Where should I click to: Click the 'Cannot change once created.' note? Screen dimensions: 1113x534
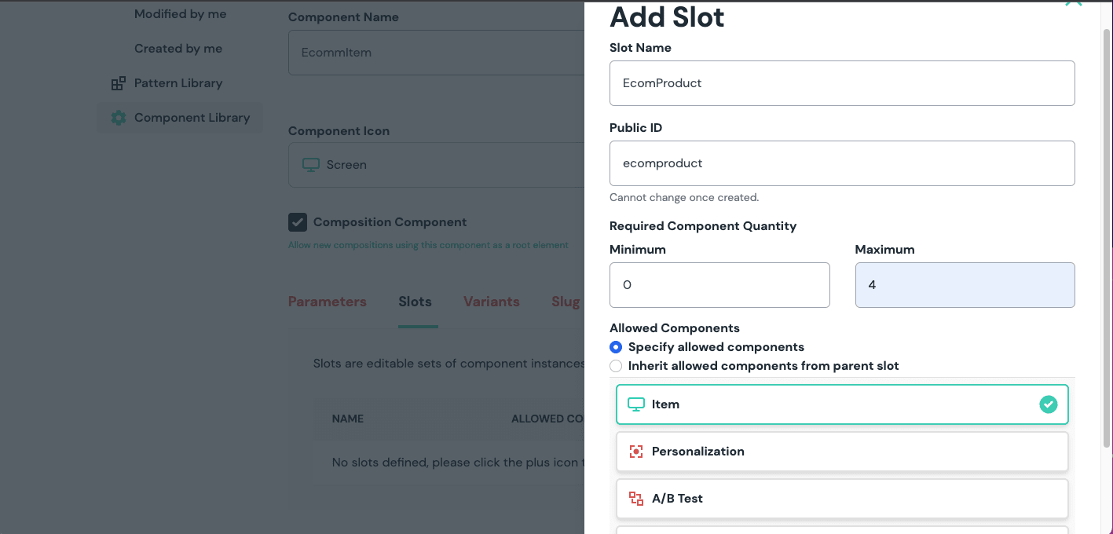[x=684, y=198]
